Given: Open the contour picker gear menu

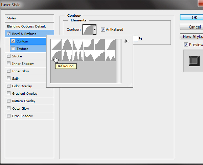Looking at the screenshot, I should [127, 41].
